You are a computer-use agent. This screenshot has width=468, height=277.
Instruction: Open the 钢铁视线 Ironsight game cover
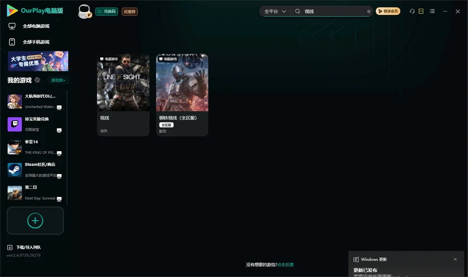[x=182, y=83]
